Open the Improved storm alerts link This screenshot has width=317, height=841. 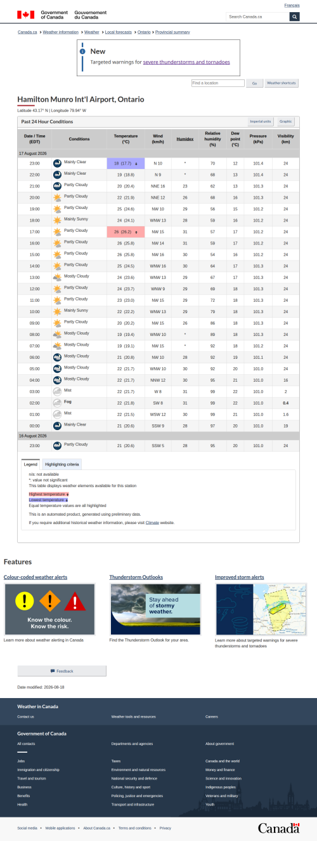(240, 577)
